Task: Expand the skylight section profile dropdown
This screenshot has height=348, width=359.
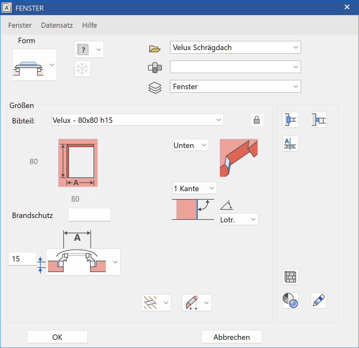Action: [83, 262]
